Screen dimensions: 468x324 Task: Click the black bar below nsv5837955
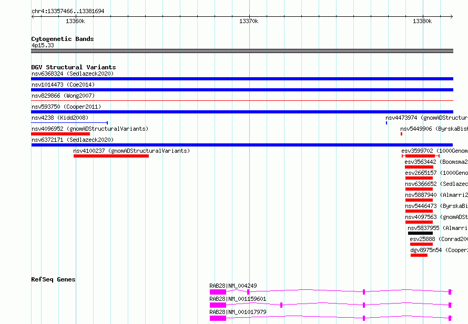pos(420,233)
